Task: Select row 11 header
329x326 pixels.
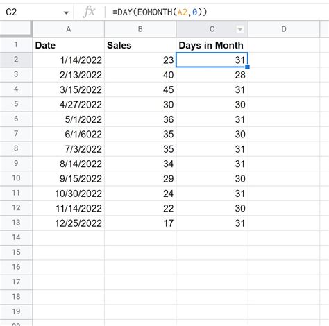Action: (16, 193)
